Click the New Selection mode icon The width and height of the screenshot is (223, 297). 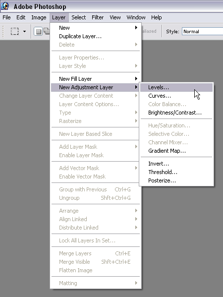coord(38,31)
